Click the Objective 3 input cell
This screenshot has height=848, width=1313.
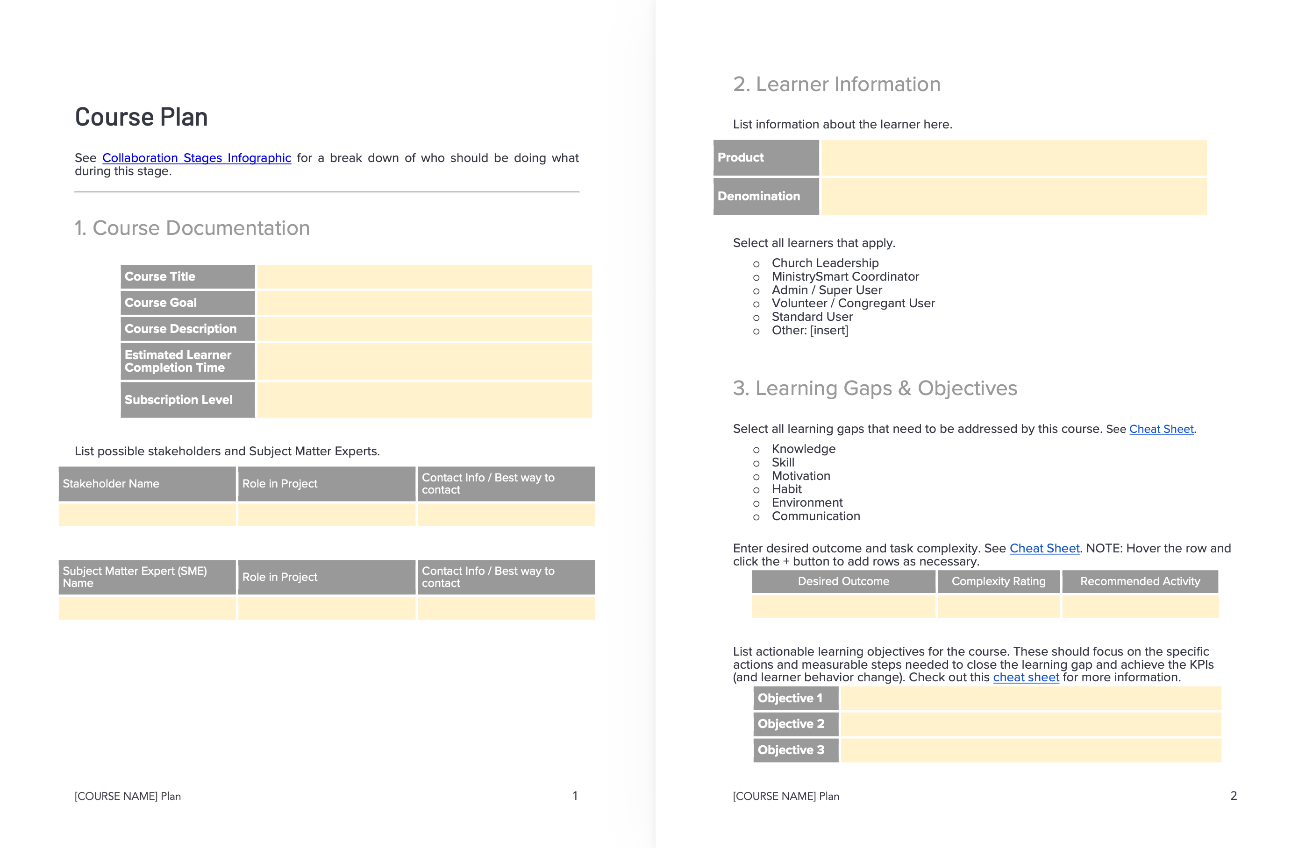tap(1031, 750)
